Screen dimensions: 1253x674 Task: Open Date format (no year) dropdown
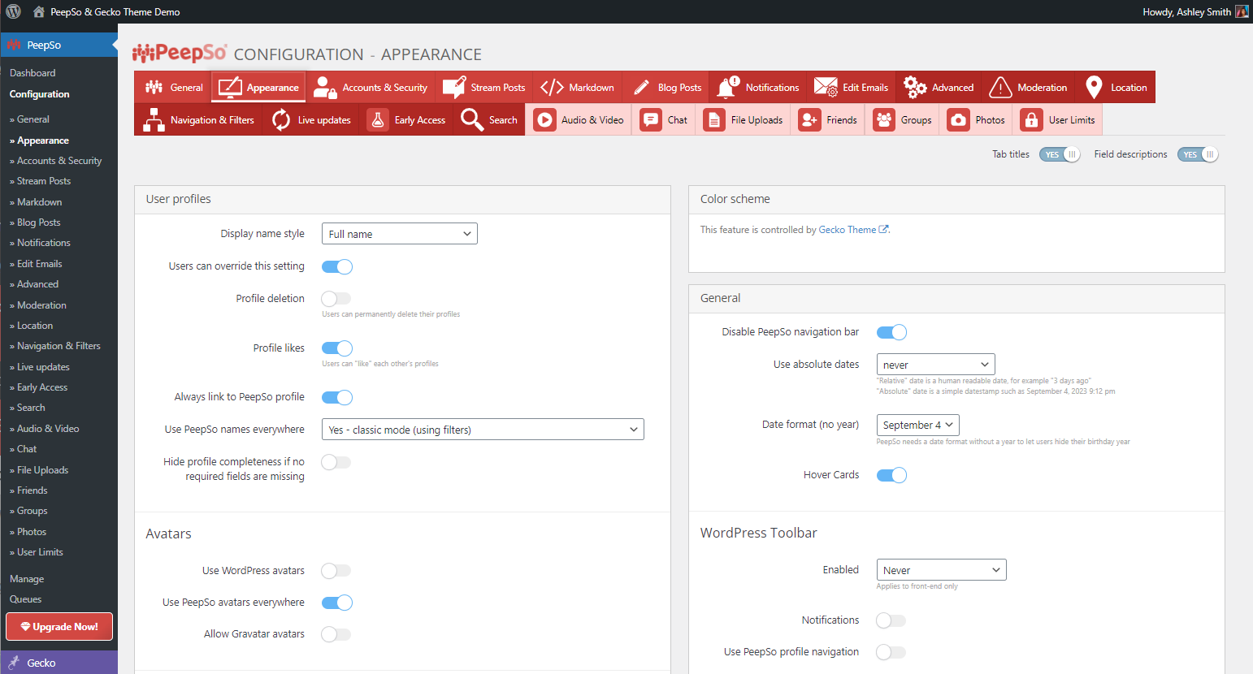pyautogui.click(x=918, y=425)
